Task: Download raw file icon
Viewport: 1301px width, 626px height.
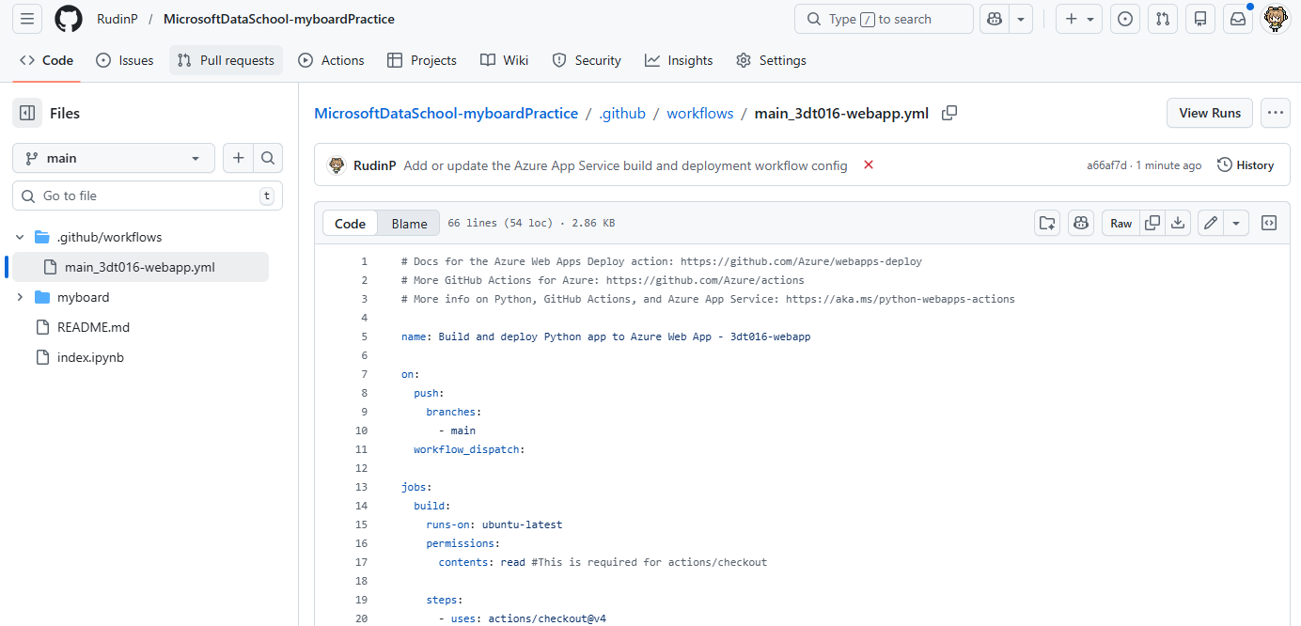Action: pos(1178,223)
